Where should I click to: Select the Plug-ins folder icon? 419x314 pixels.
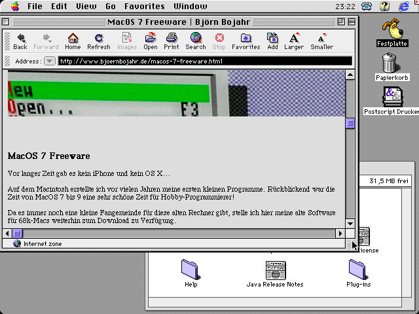pos(358,273)
